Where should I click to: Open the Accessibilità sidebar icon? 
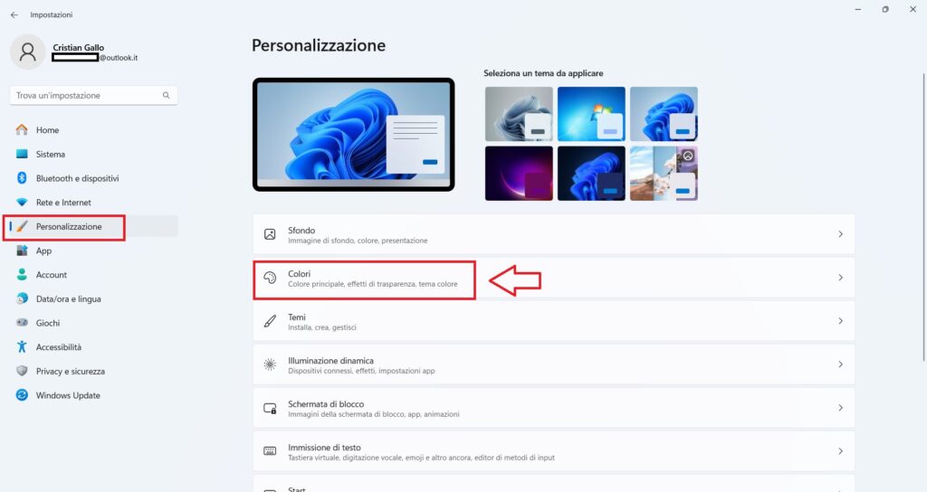(22, 346)
